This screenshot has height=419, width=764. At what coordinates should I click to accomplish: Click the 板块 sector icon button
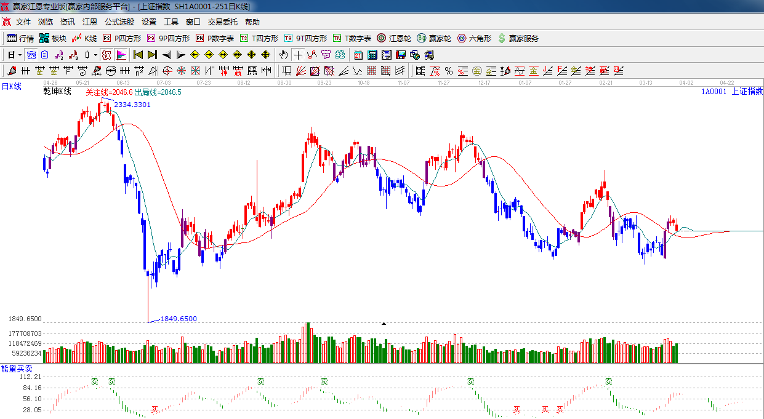[x=44, y=38]
